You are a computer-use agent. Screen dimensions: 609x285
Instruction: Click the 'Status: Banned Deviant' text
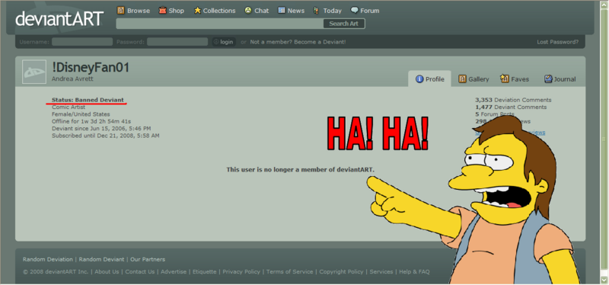(x=88, y=100)
